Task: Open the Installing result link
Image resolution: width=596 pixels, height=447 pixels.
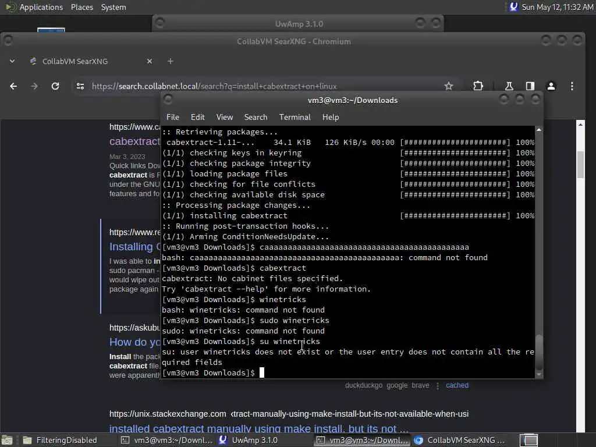Action: [x=134, y=247]
